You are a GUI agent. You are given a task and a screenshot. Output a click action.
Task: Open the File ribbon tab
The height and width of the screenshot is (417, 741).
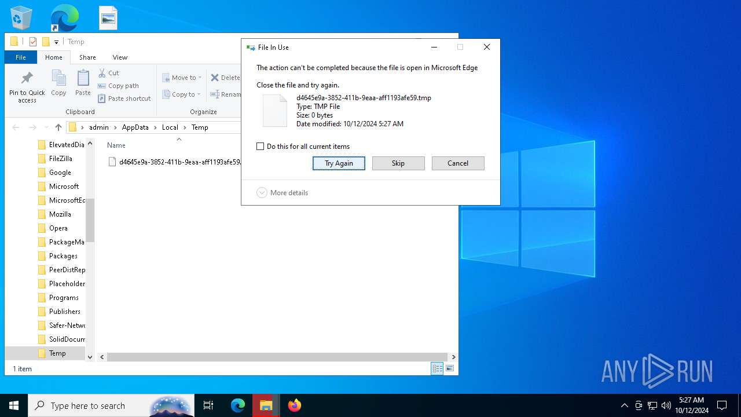pos(21,57)
